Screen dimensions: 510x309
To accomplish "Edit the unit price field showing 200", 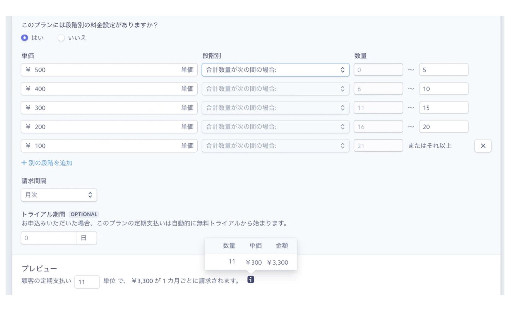I will (109, 127).
